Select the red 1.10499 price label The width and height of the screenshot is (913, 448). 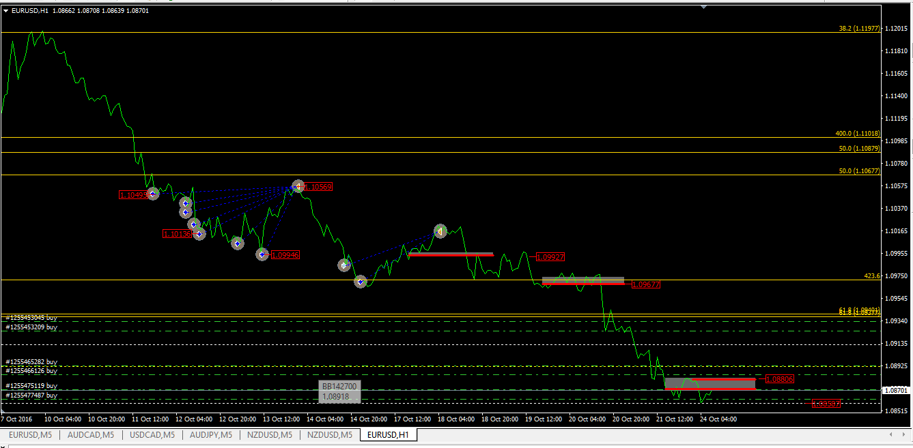(133, 195)
